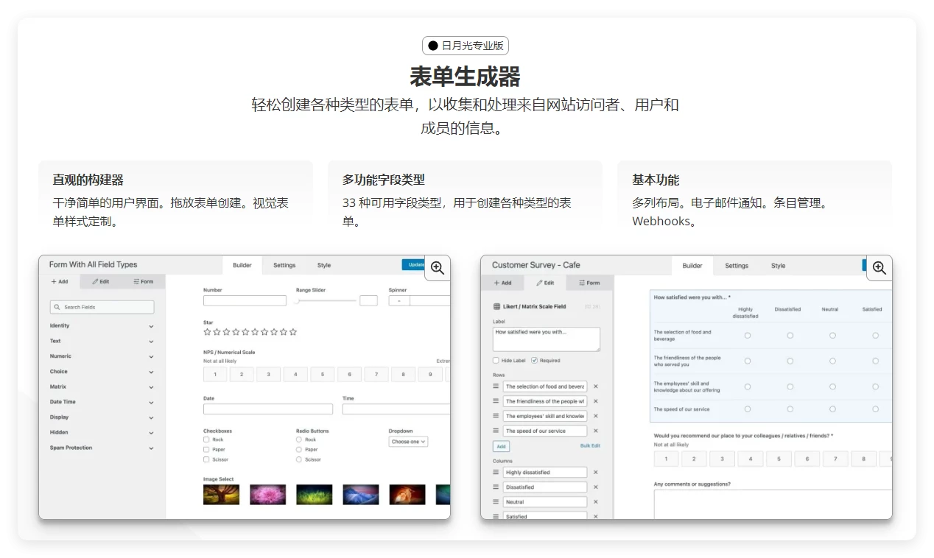Open the Style tab in the left builder
The width and height of the screenshot is (934, 558).
pos(323,265)
